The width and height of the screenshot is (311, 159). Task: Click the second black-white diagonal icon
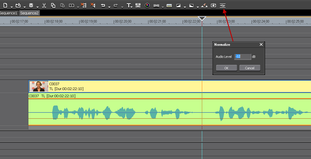point(192,6)
